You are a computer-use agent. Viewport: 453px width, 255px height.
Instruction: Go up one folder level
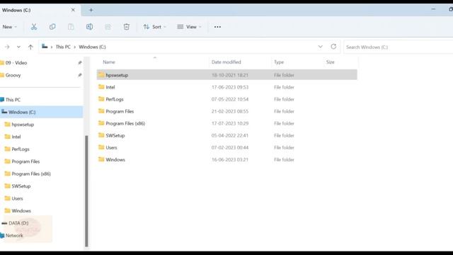coord(30,47)
